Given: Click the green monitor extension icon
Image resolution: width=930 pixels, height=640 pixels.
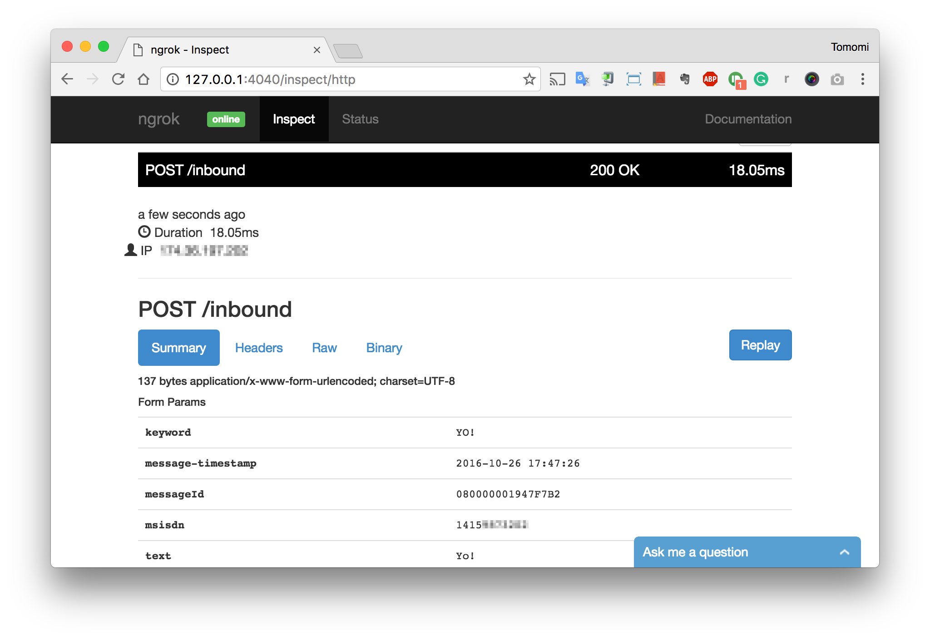Looking at the screenshot, I should (x=607, y=79).
